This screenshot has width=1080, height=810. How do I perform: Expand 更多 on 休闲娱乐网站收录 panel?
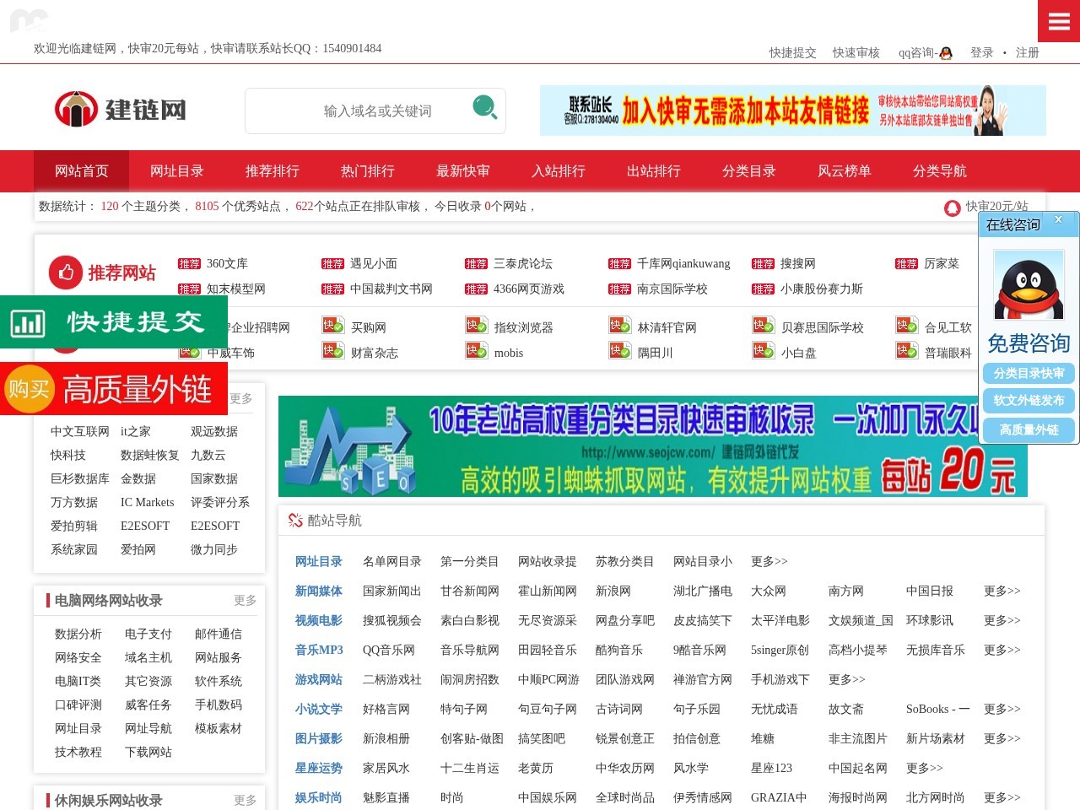coord(245,801)
